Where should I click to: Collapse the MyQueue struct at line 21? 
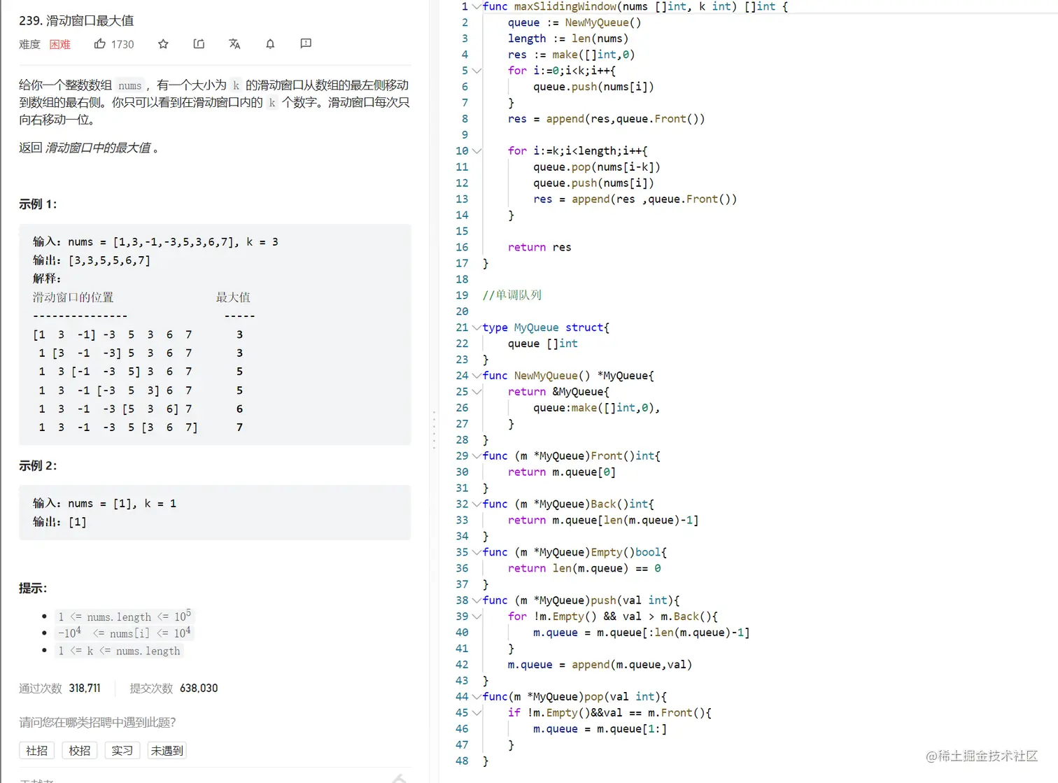[x=477, y=327]
